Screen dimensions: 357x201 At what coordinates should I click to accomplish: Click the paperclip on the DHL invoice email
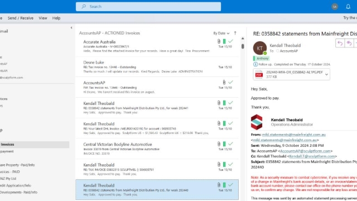tap(219, 123)
